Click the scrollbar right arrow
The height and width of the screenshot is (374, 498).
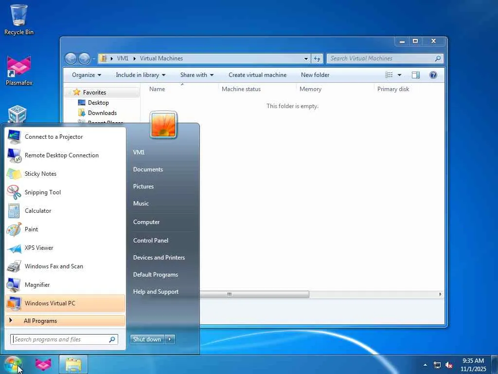pos(440,294)
